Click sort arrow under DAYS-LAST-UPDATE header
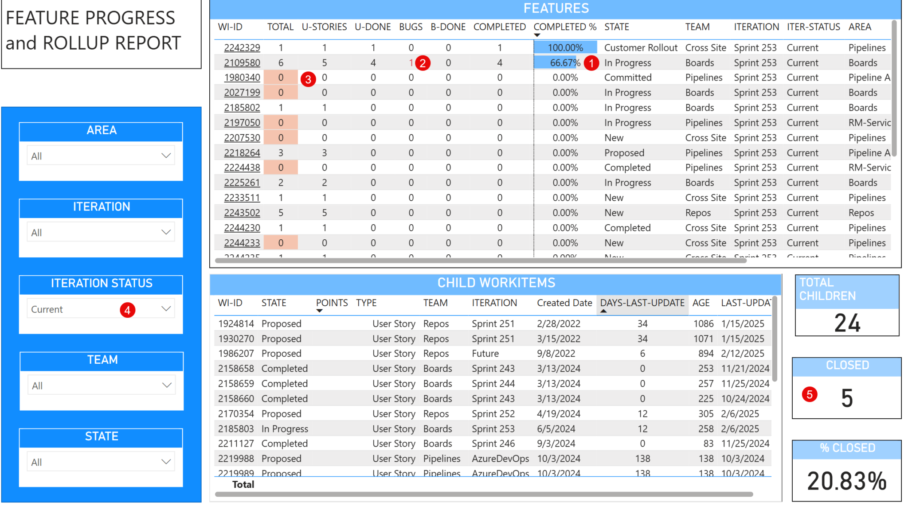908x506 pixels. [x=603, y=311]
